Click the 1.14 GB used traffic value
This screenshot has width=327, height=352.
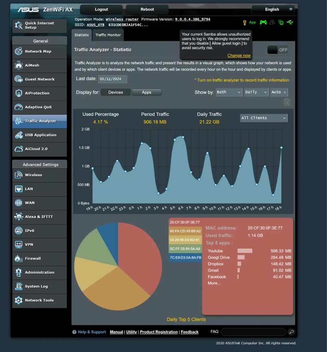[x=255, y=235]
